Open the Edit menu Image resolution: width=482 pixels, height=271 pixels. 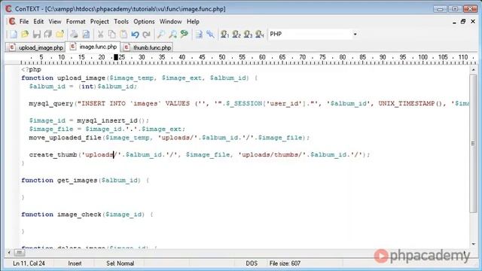pyautogui.click(x=38, y=22)
